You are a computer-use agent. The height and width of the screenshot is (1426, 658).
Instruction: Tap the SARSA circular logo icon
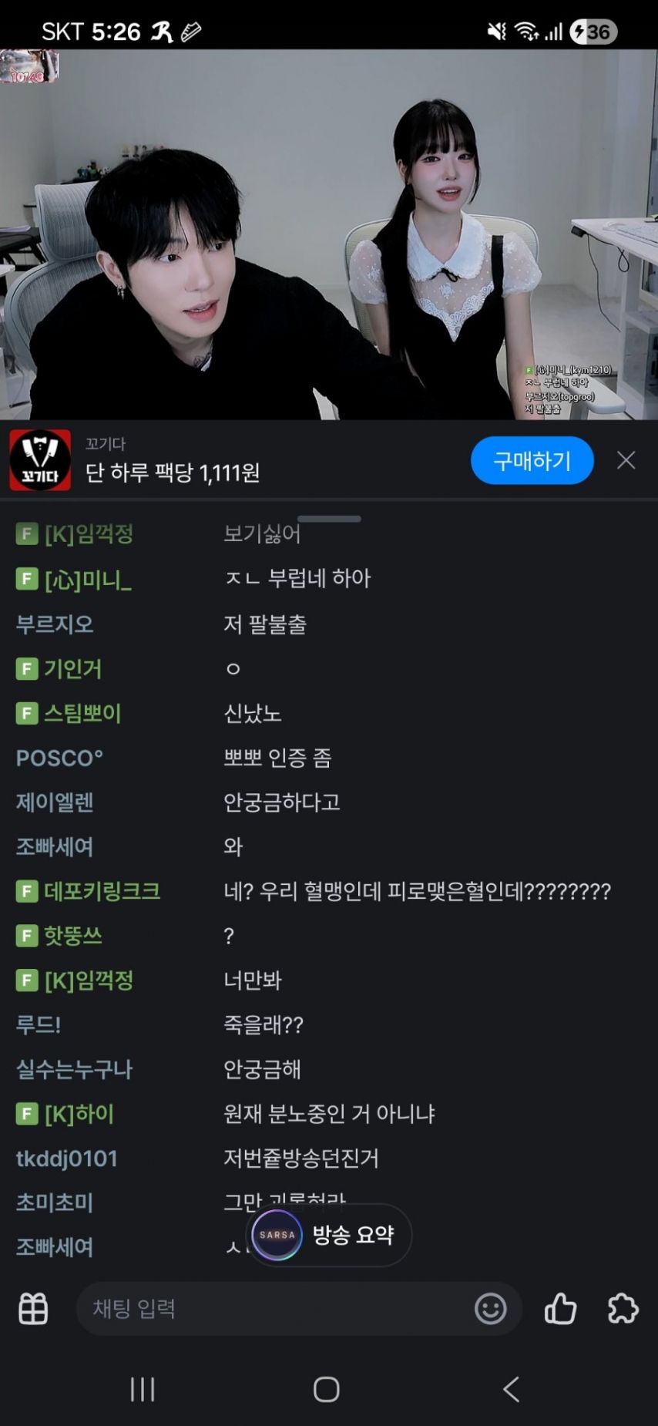coord(277,1235)
